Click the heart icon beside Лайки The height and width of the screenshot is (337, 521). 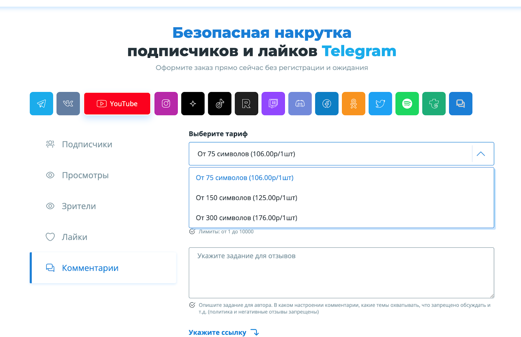coord(50,237)
